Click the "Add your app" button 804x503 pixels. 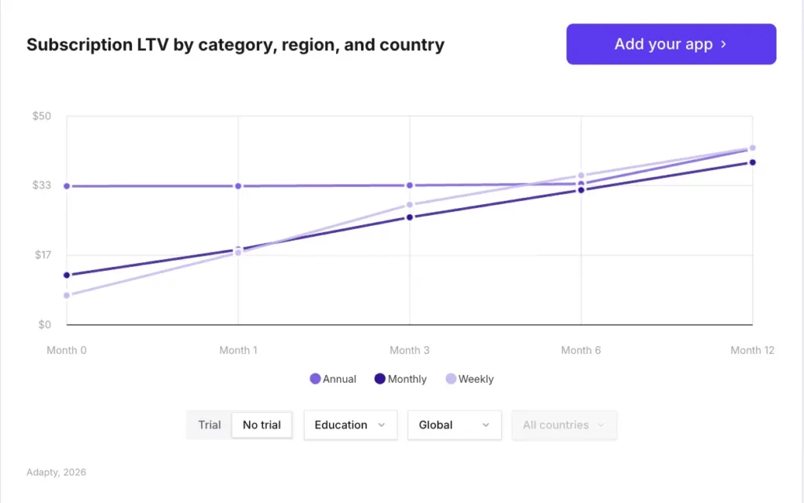671,44
